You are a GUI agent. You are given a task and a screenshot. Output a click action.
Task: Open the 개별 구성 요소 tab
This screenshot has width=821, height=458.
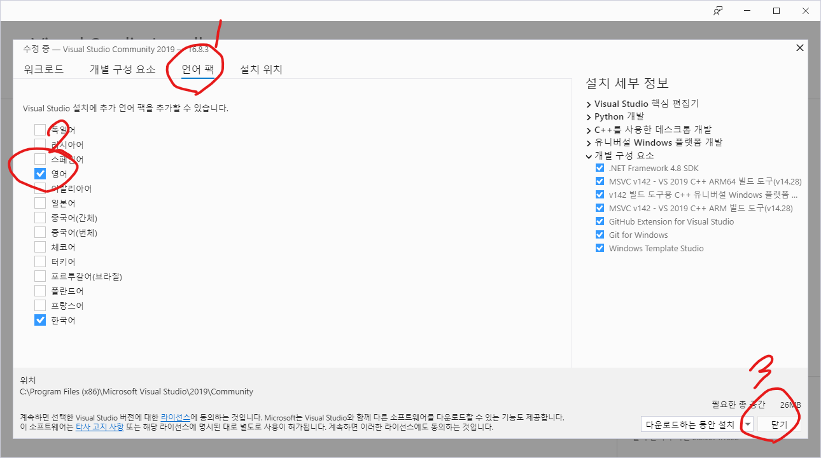(x=122, y=69)
